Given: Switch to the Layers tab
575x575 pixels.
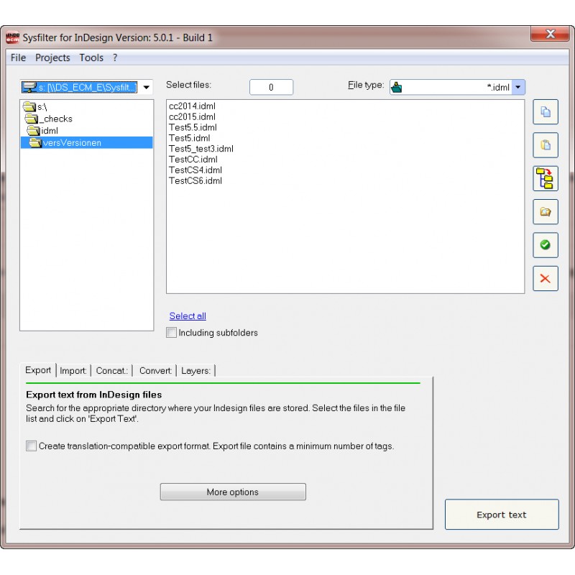Looking at the screenshot, I should pos(196,371).
